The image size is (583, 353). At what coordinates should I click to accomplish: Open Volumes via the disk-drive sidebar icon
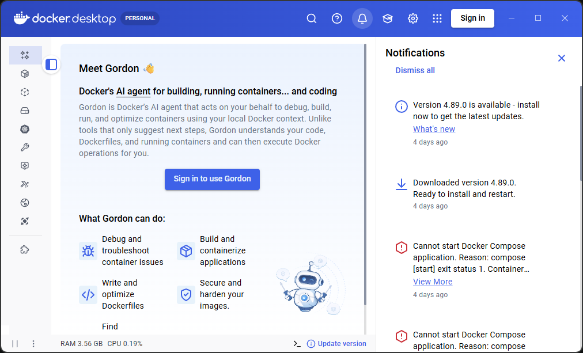tap(25, 111)
